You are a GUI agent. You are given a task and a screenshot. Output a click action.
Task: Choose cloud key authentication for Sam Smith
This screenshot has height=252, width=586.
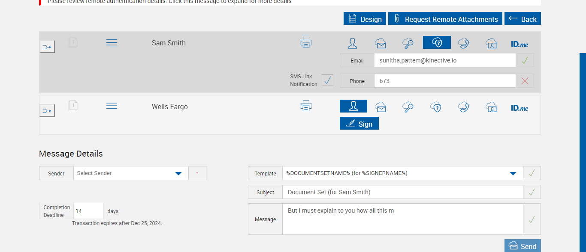408,43
